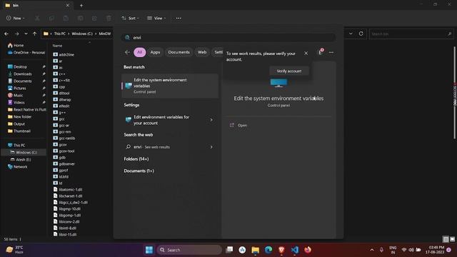
Task: Open the rewards icon in search panel header
Action: tap(321, 52)
